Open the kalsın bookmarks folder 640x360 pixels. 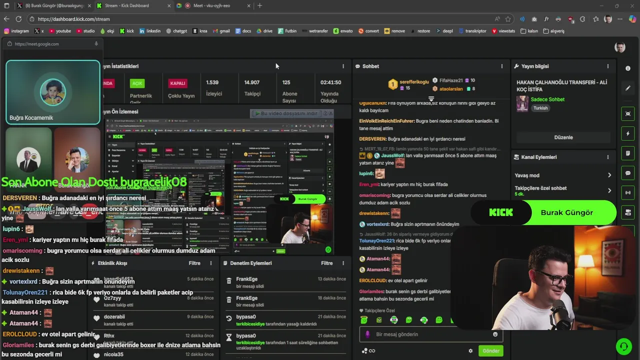(529, 31)
